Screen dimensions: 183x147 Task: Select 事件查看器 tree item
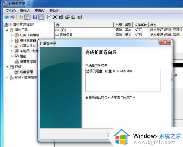coord(28,40)
